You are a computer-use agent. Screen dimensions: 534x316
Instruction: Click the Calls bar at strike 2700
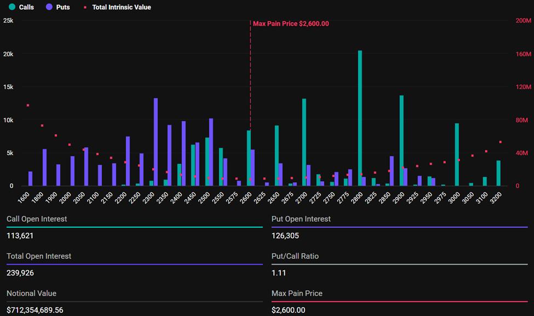[x=305, y=142]
